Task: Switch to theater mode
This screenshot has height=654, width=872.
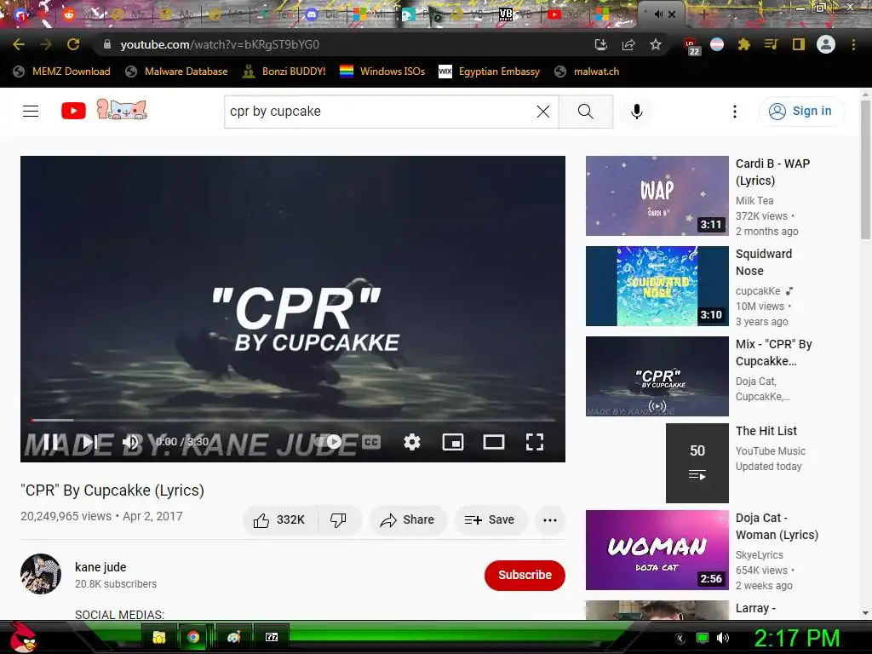Action: [x=494, y=442]
